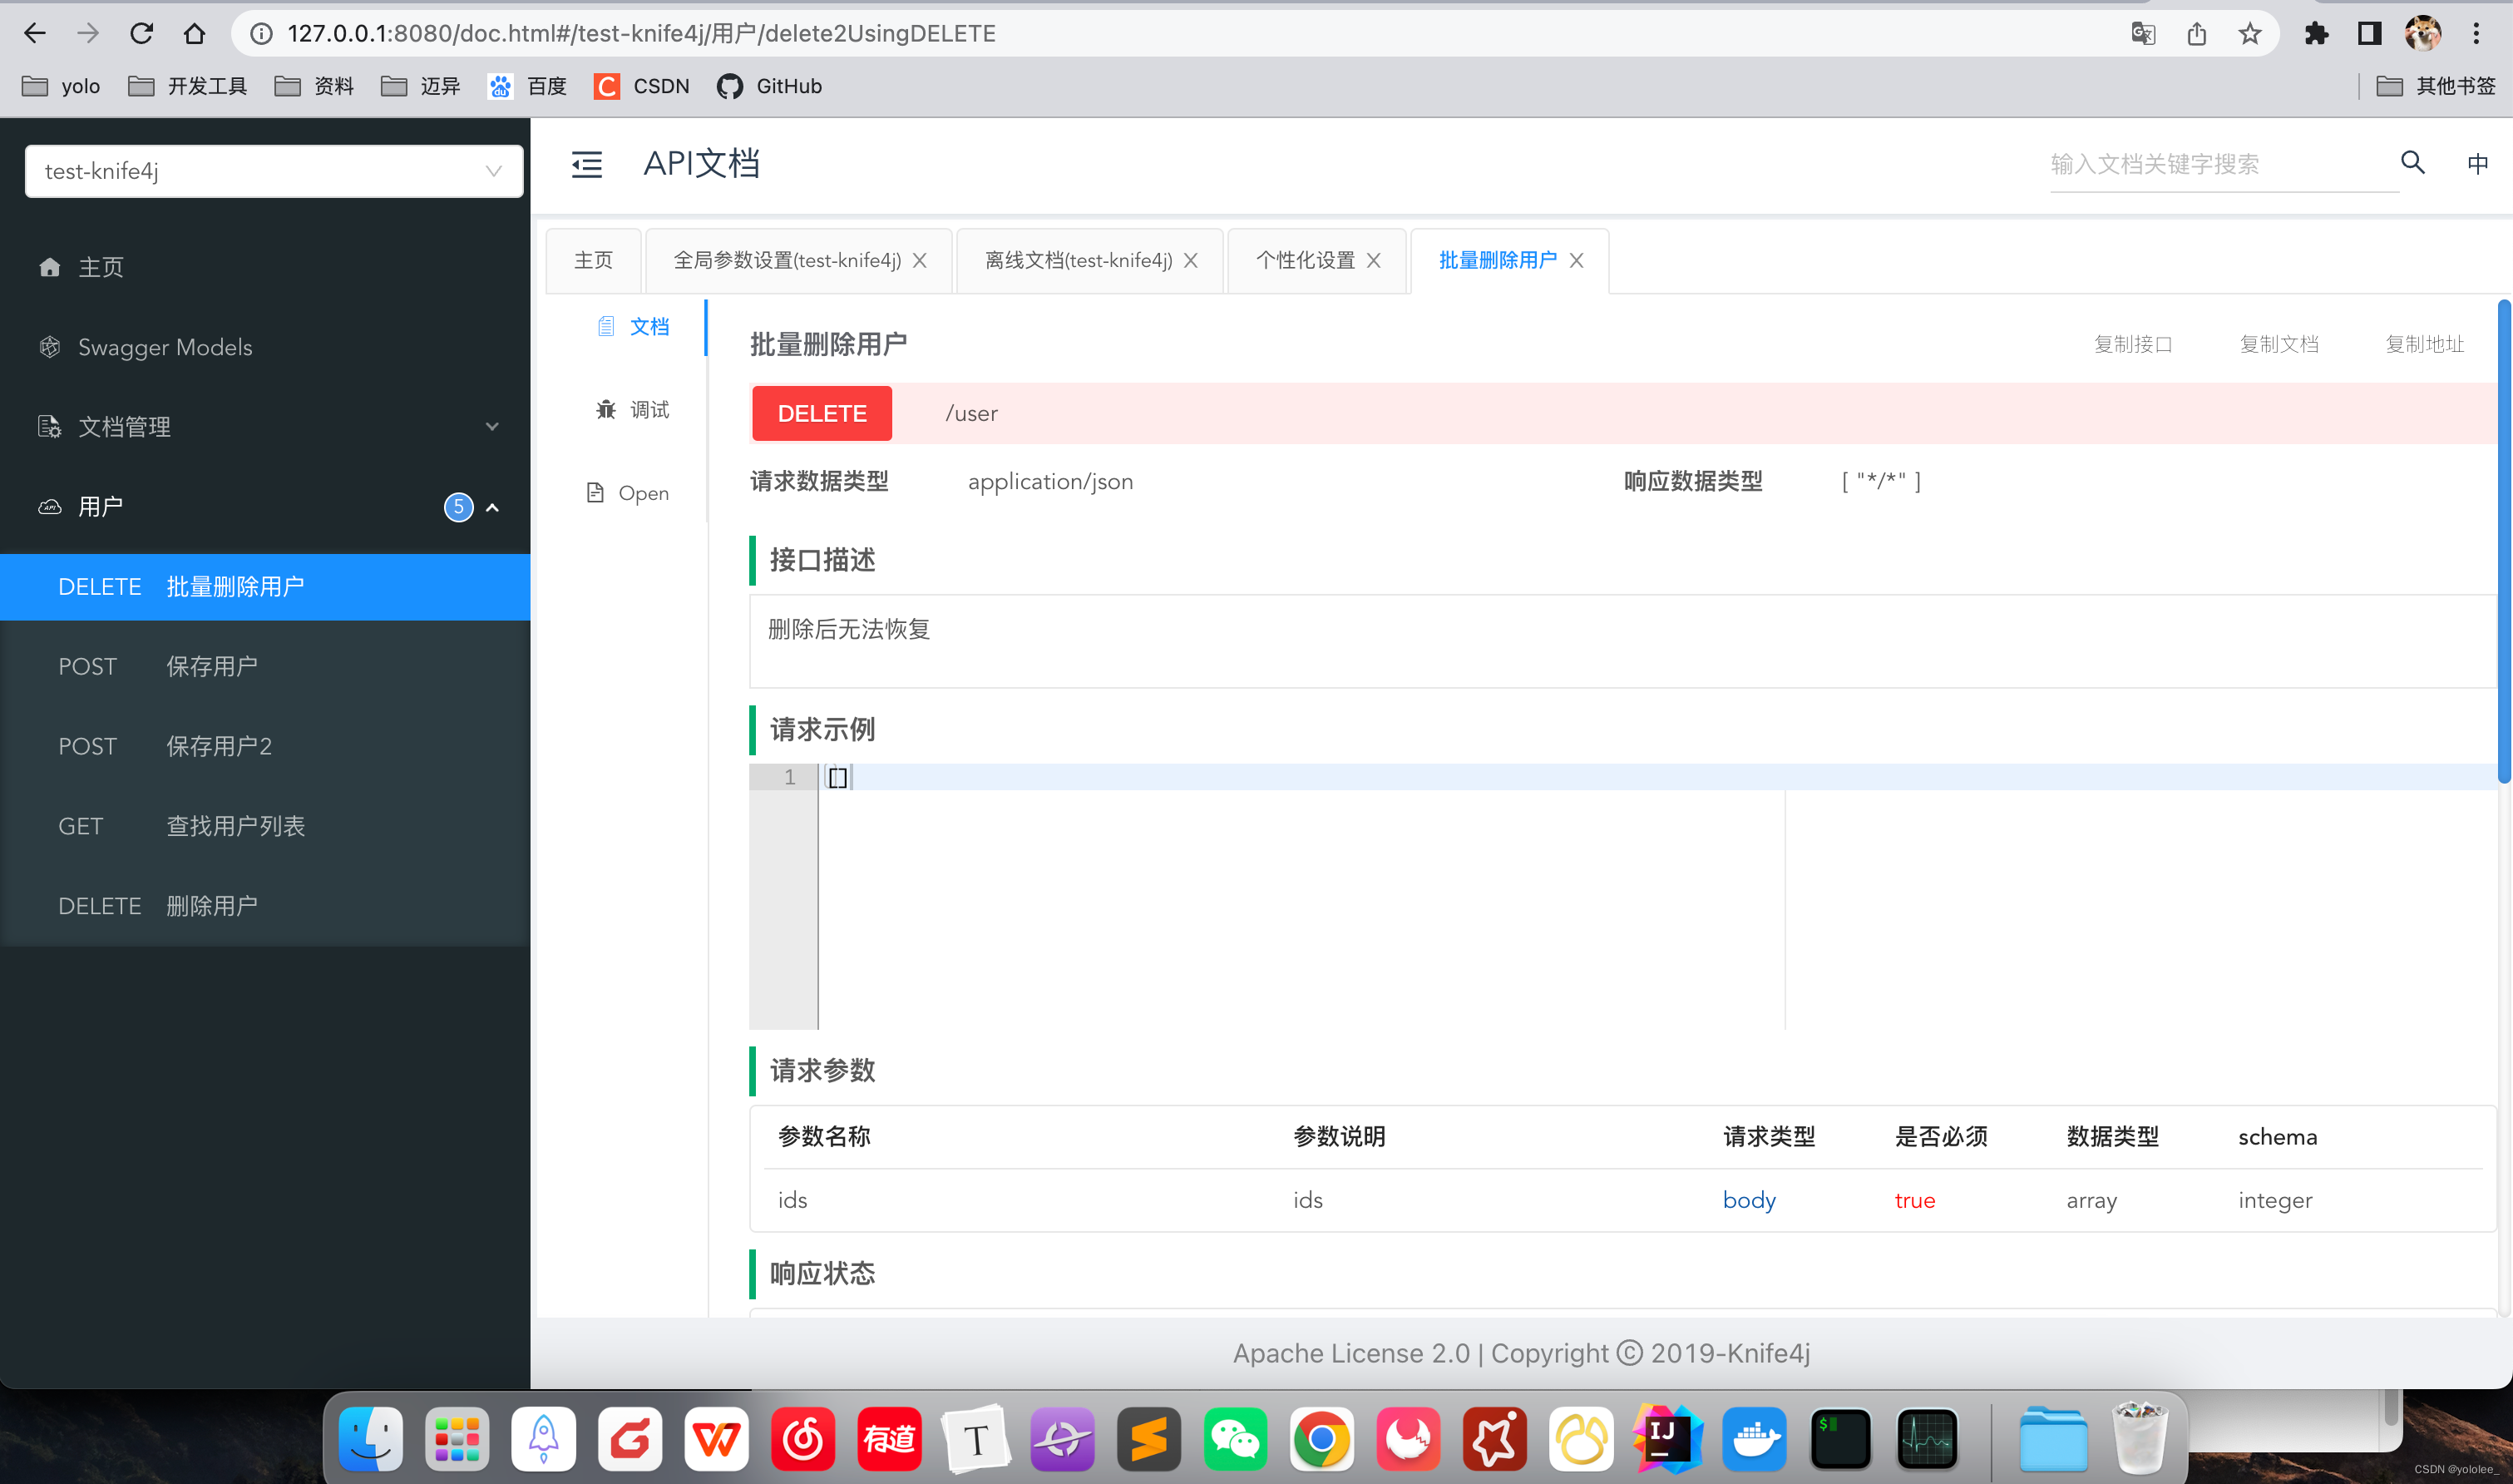Open the Chrome three-dot menu
The height and width of the screenshot is (1484, 2513).
2476,33
